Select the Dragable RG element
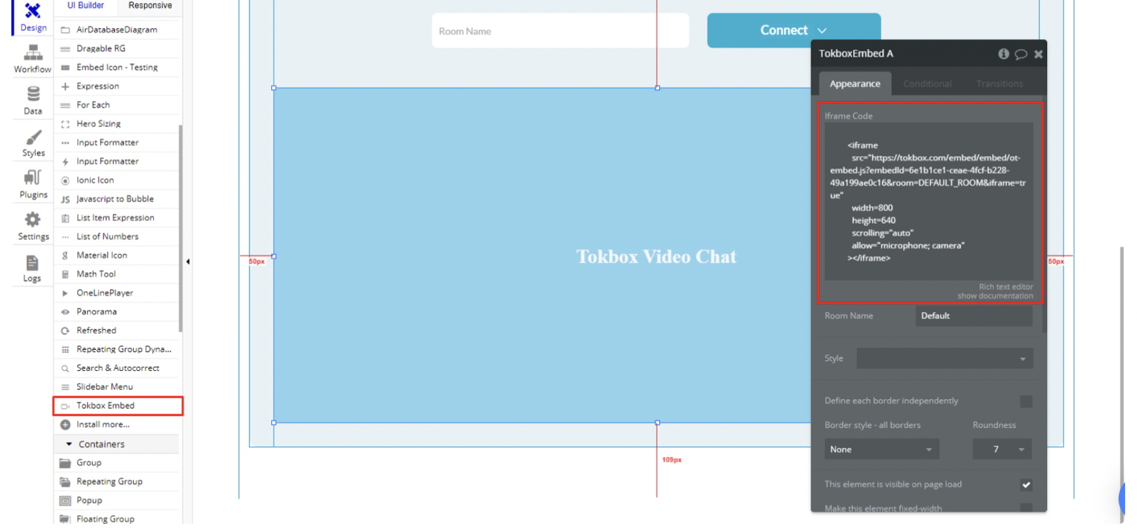Image resolution: width=1137 pixels, height=532 pixels. tap(117, 48)
